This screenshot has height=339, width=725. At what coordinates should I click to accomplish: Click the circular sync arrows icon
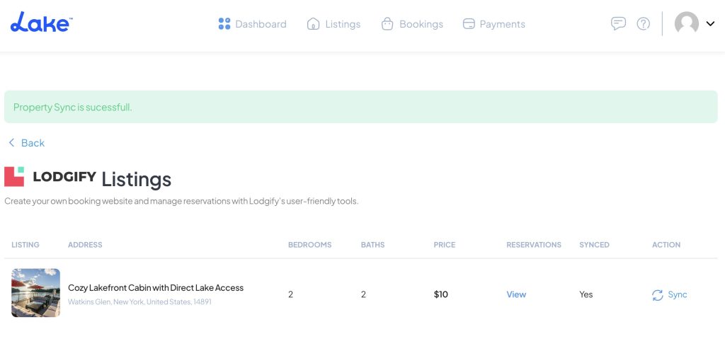658,295
